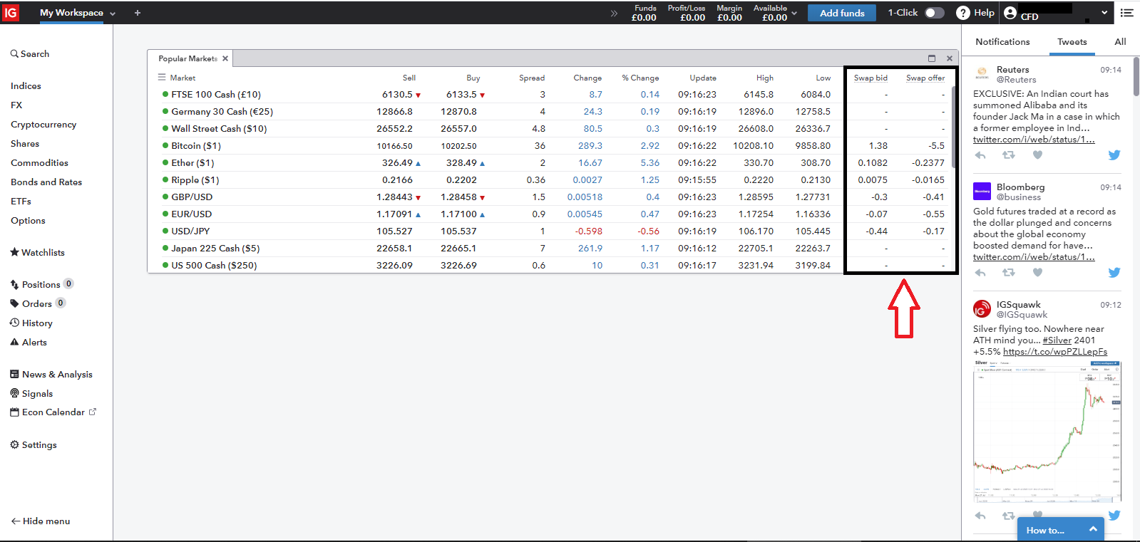Expand the account summary chevrons
This screenshot has width=1140, height=542.
[x=614, y=14]
